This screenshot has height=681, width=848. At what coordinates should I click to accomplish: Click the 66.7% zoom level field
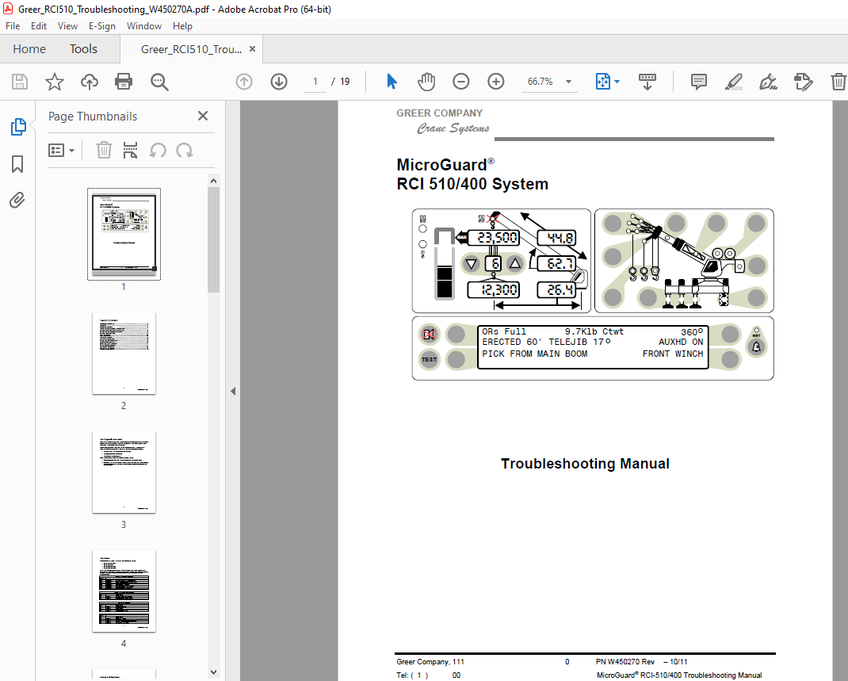click(x=541, y=82)
